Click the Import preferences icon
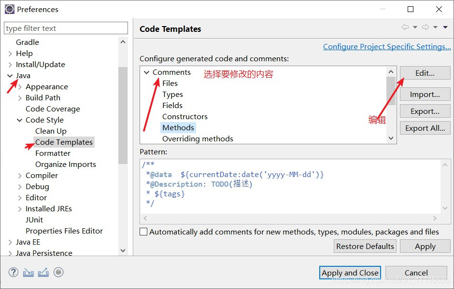 click(x=28, y=273)
